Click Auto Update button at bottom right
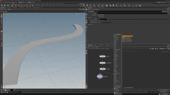The width and height of the screenshot is (170, 95). (165, 94)
